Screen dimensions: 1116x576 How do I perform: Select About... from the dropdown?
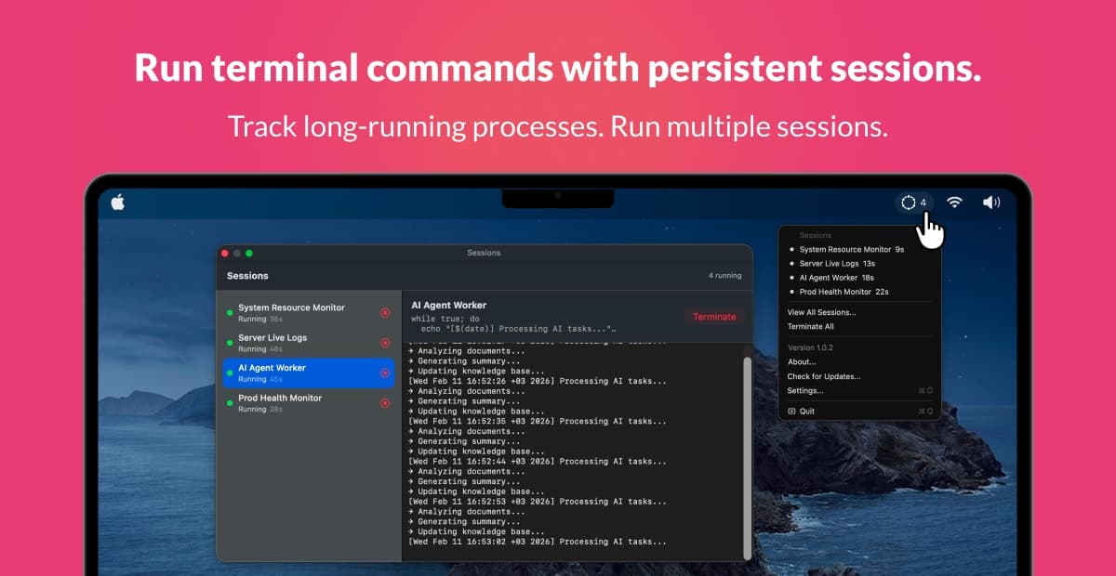802,361
